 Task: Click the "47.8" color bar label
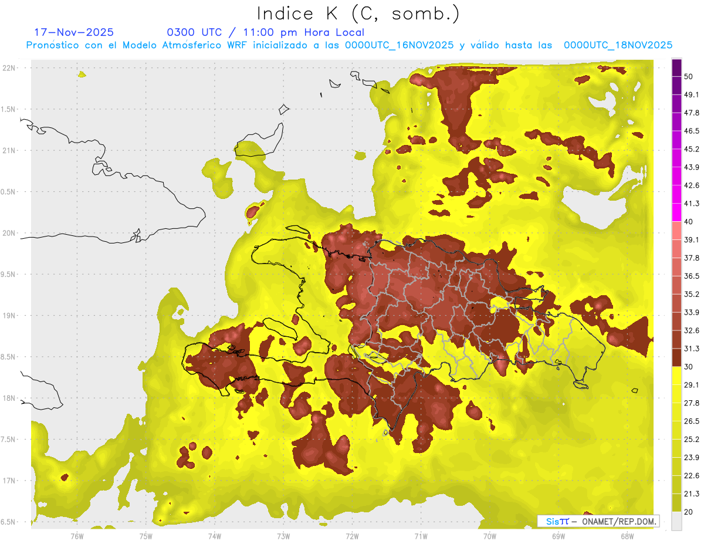(692, 113)
